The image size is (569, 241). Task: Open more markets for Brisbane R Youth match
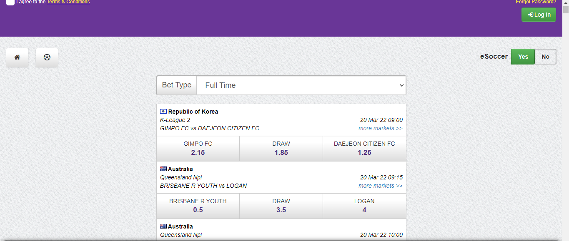click(380, 186)
